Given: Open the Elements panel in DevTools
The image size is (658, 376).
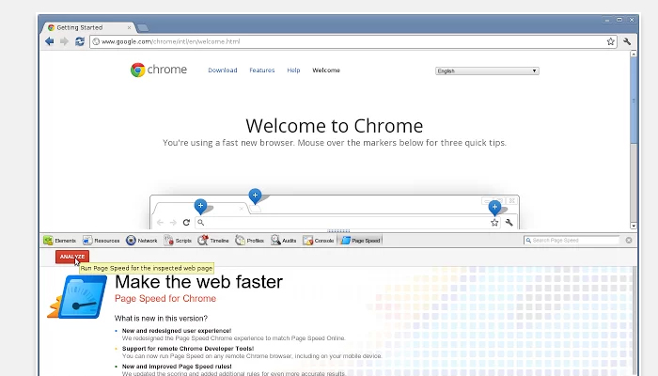Looking at the screenshot, I should 60,241.
